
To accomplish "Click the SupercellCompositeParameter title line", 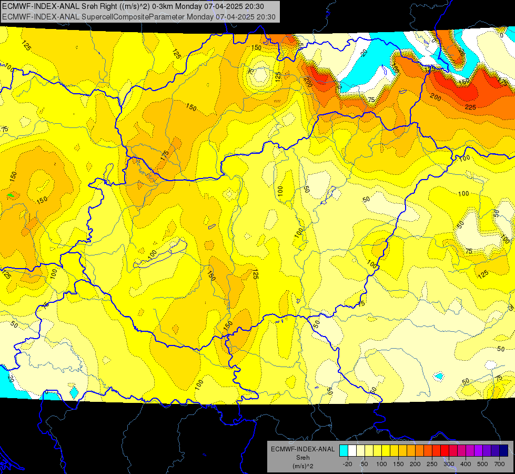I will click(x=138, y=17).
